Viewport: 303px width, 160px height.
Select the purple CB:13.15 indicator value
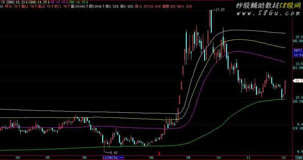point(58,2)
